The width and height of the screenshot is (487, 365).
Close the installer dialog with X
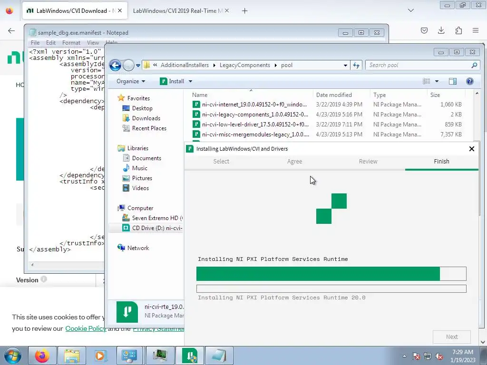click(471, 149)
